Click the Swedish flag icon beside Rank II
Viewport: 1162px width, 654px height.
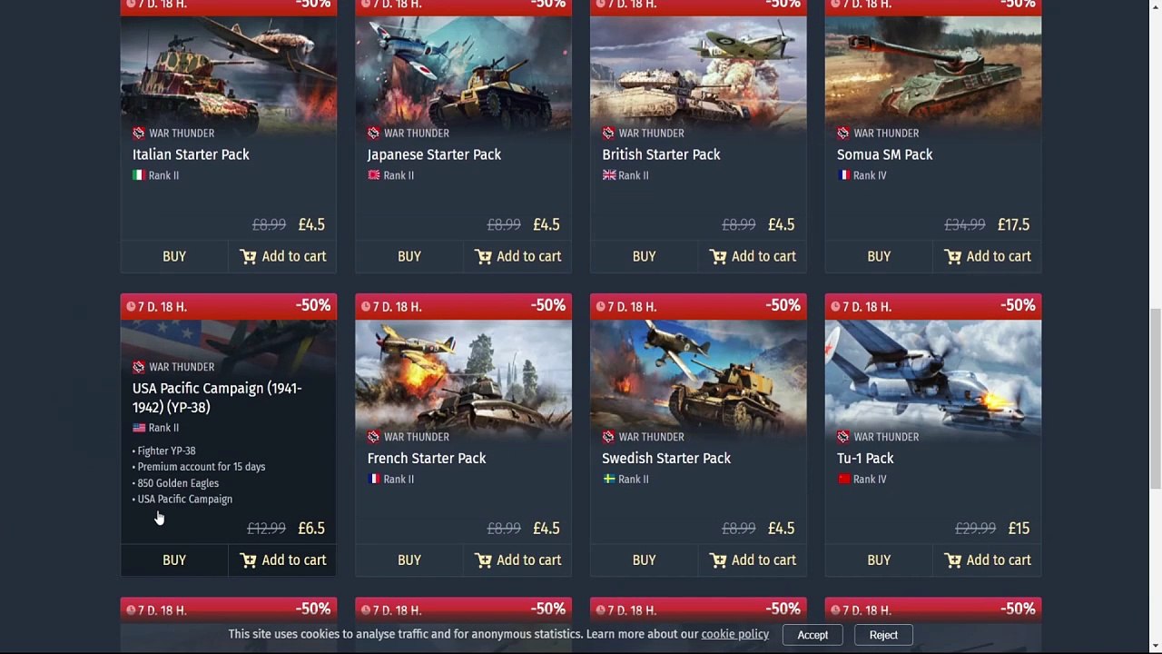click(x=609, y=479)
